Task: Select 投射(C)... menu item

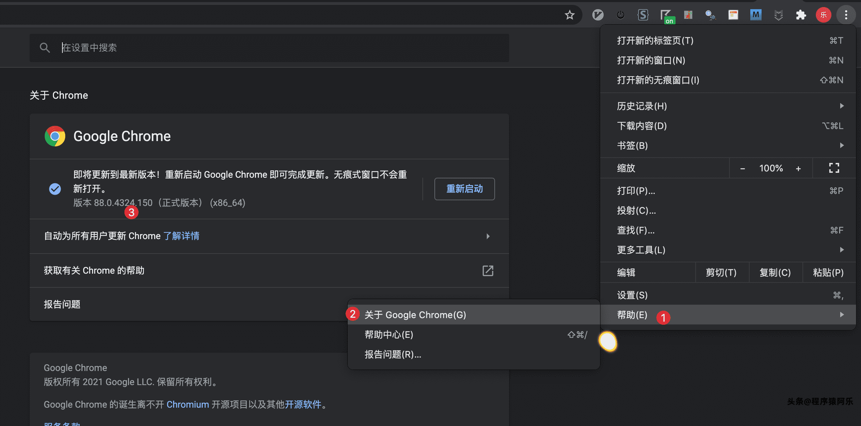Action: (728, 211)
